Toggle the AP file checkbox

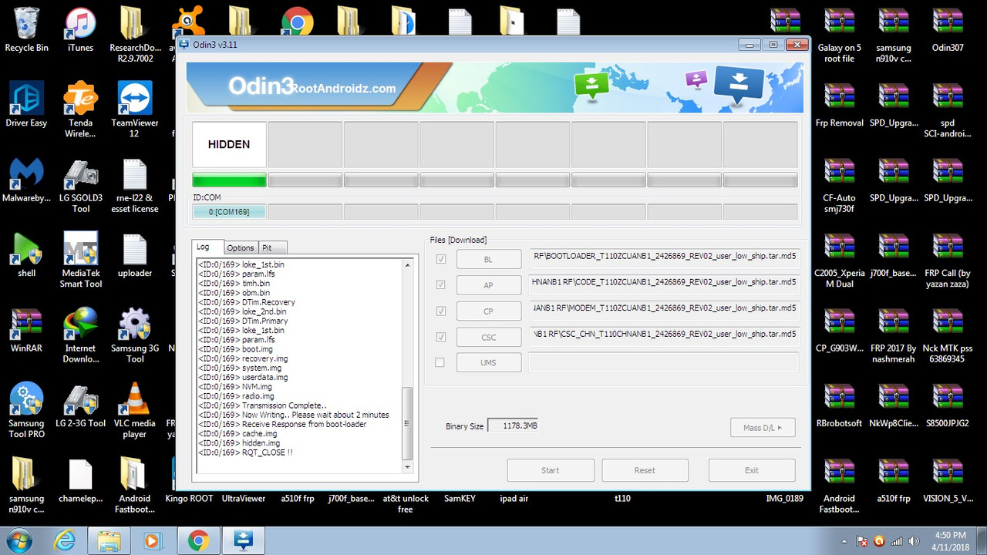[440, 284]
